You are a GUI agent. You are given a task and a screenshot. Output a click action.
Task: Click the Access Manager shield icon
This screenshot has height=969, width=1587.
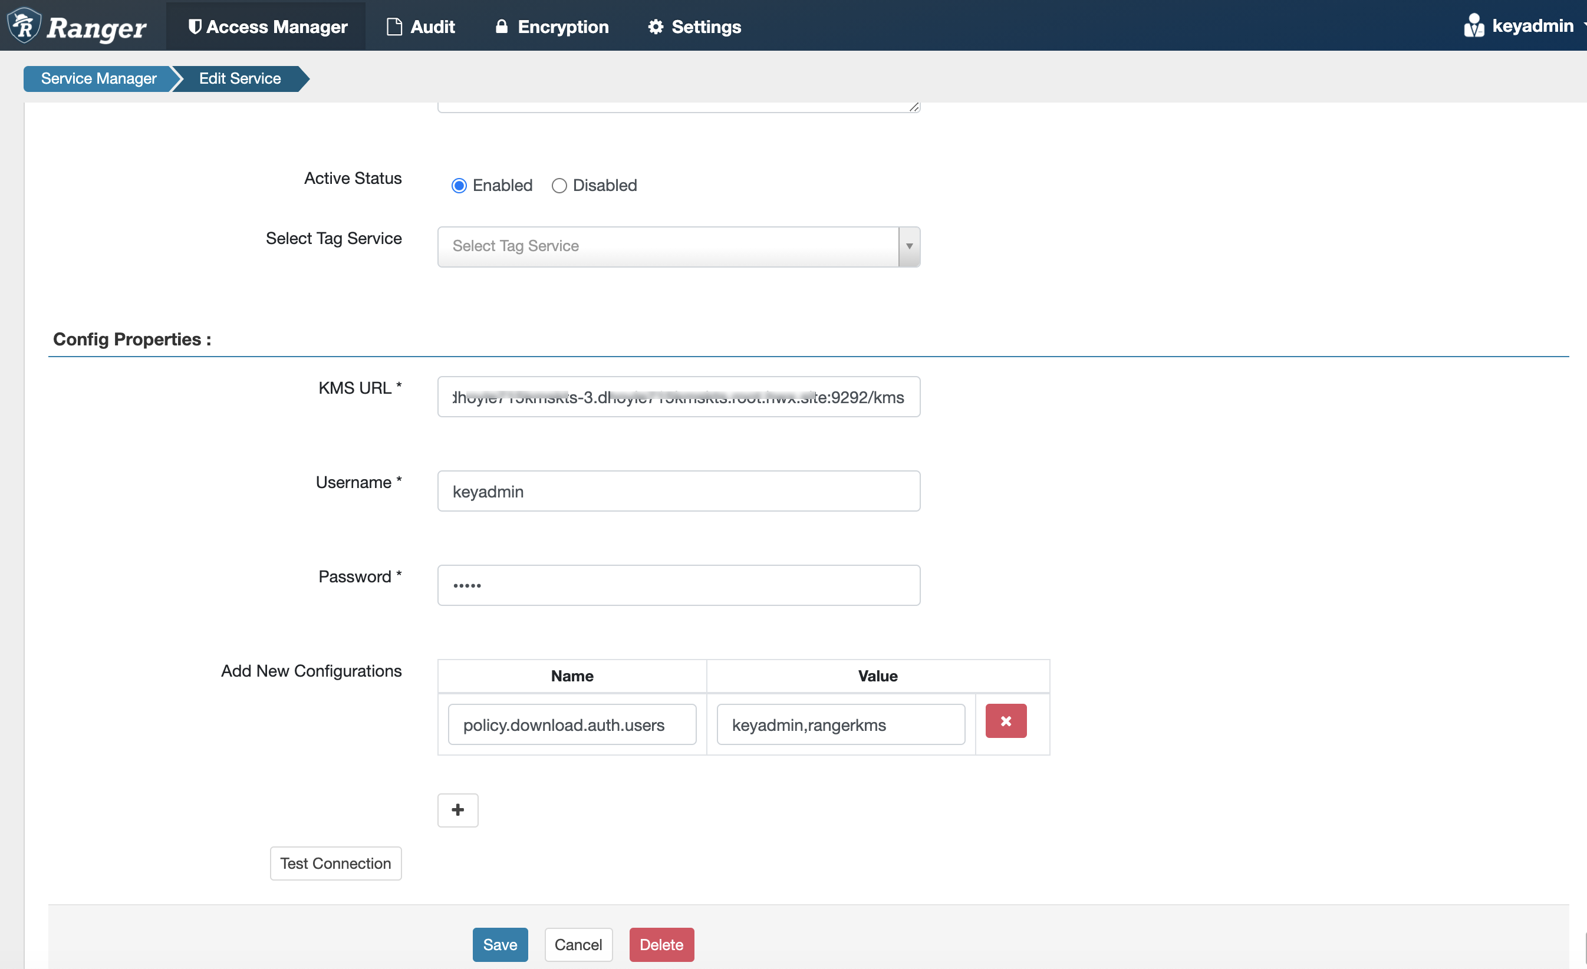click(x=195, y=27)
